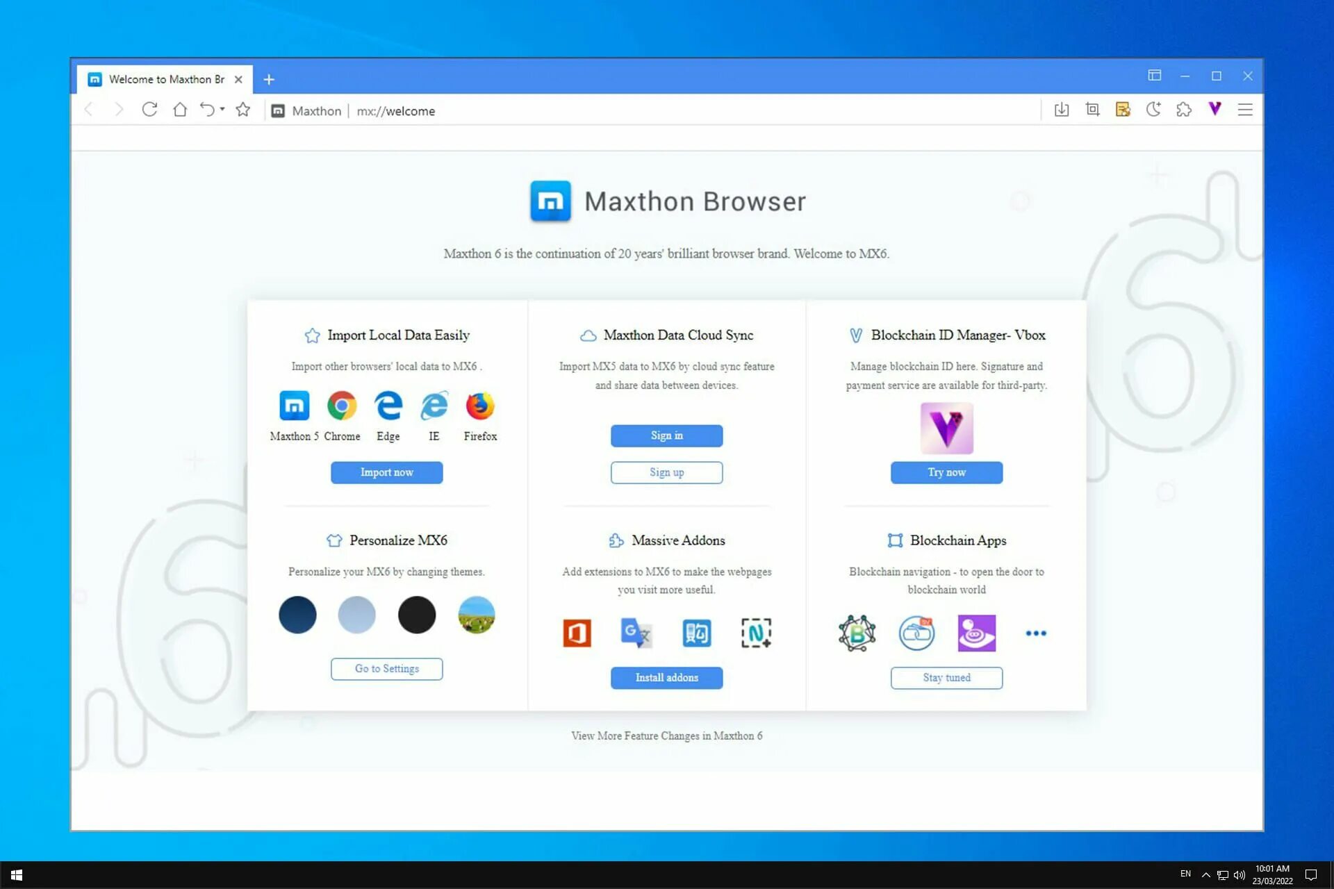Click the dark blue theme color swatch
1334x889 pixels.
[x=297, y=613]
